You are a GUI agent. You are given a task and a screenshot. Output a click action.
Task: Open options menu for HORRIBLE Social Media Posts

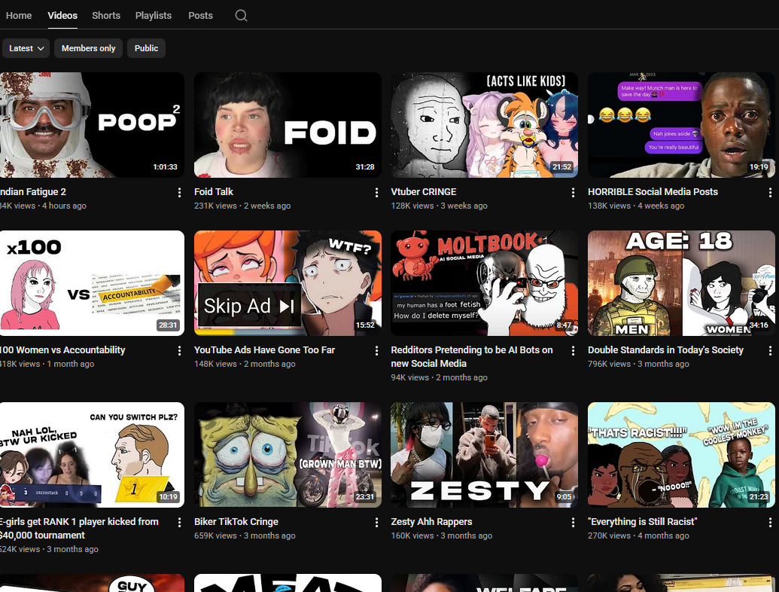pos(770,192)
